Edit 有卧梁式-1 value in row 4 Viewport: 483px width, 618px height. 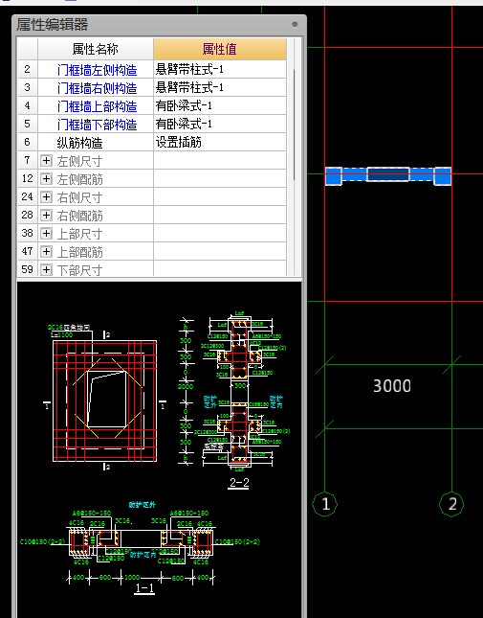(x=220, y=105)
